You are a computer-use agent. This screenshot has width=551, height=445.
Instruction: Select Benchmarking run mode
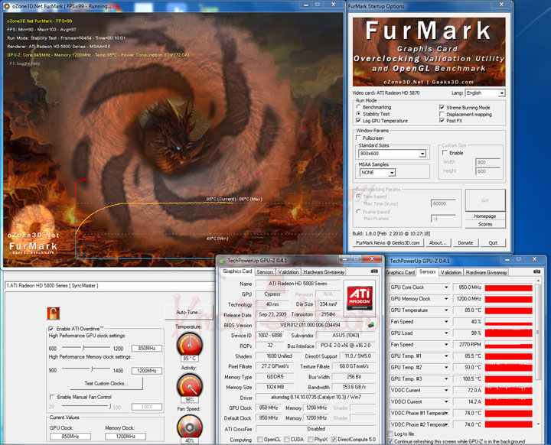tap(358, 107)
